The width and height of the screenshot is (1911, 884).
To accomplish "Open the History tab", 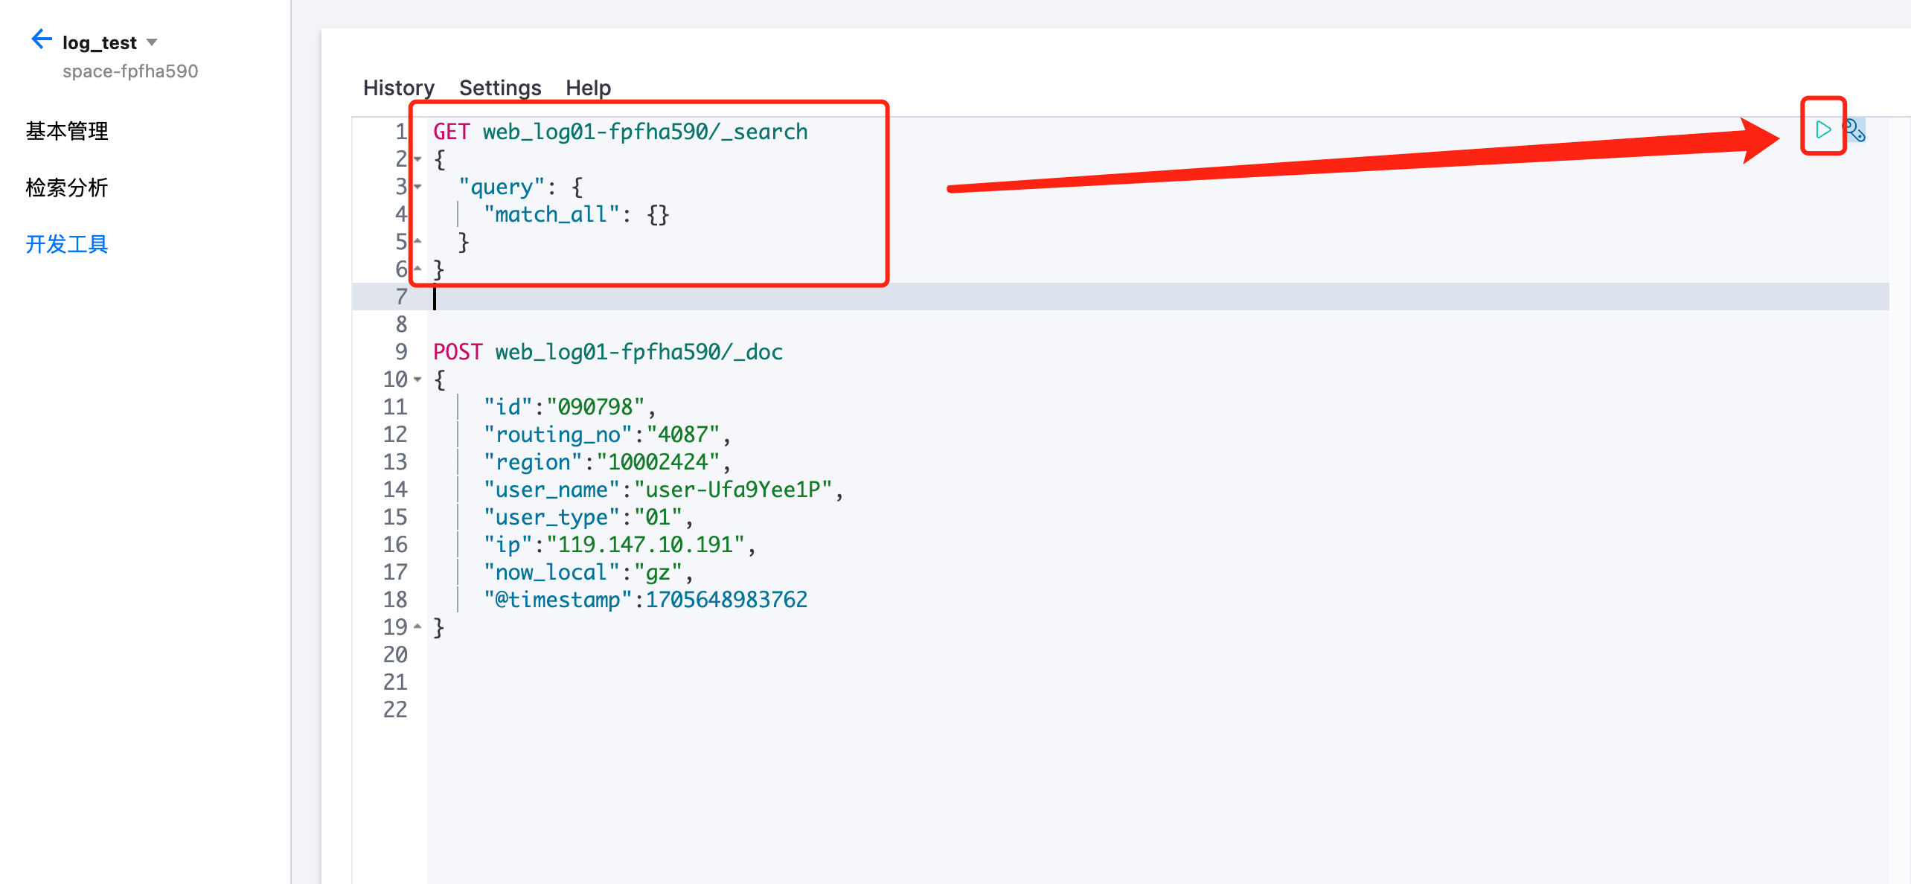I will (398, 88).
